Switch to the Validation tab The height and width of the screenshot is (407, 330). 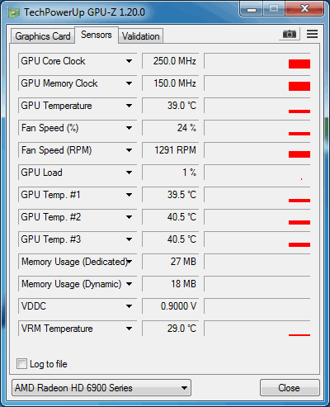pyautogui.click(x=141, y=36)
